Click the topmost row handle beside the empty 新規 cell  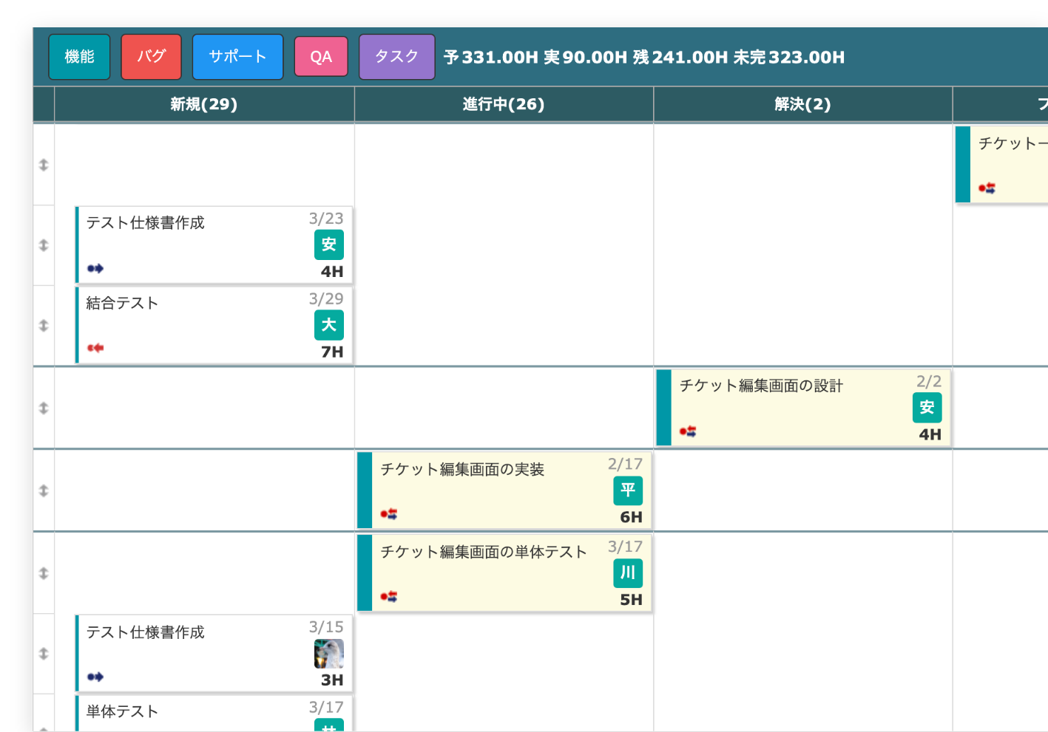pos(44,165)
